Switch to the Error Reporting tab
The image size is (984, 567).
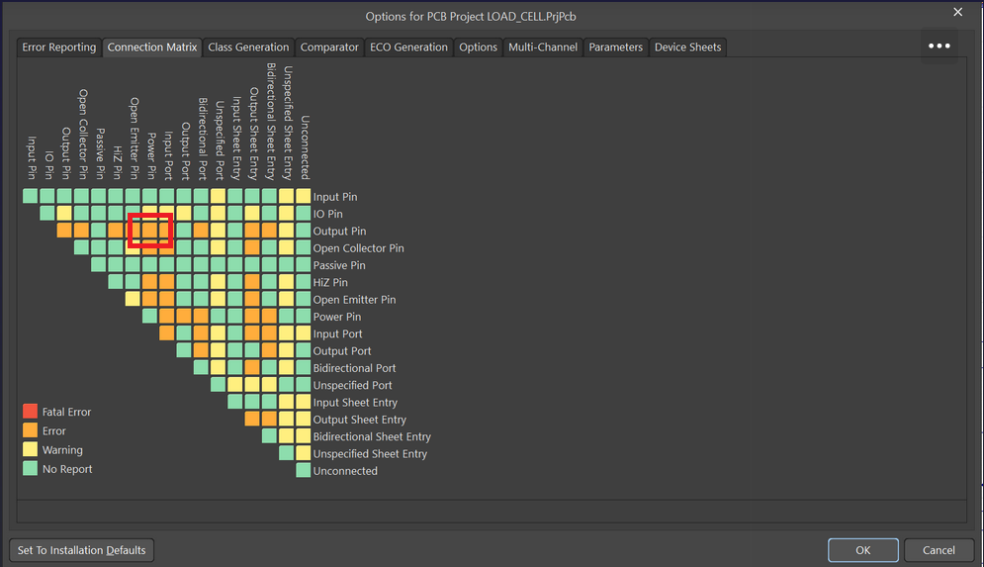point(59,47)
